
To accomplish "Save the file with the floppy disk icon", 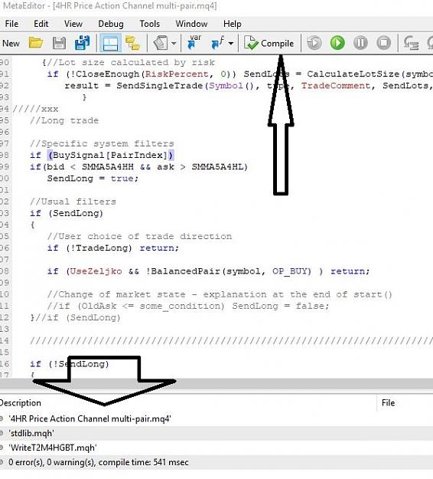I will pyautogui.click(x=59, y=43).
